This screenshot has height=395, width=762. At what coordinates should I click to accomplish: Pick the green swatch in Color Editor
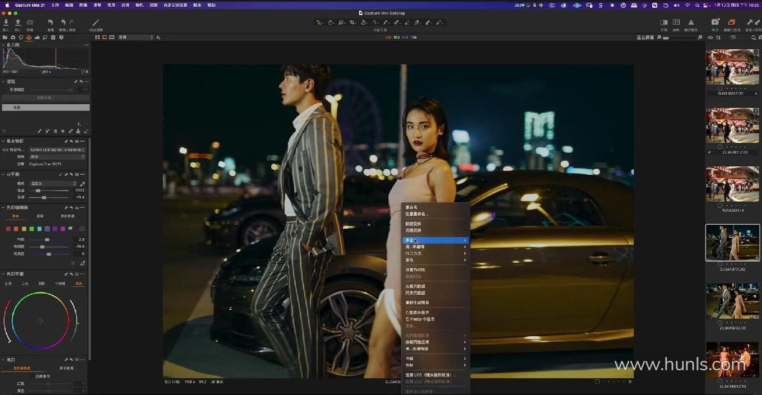(32, 229)
